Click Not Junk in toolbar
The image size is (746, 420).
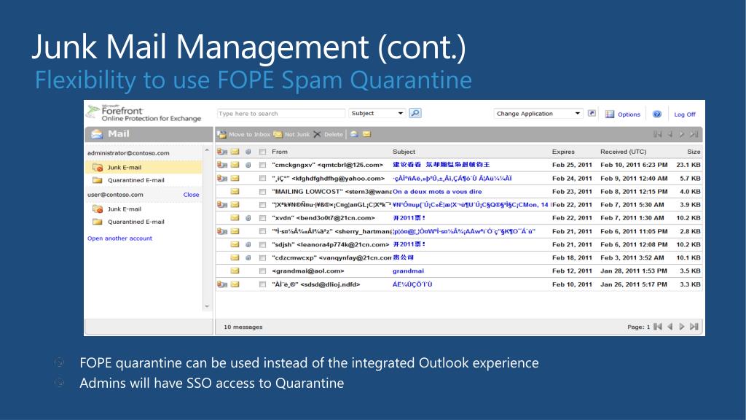[x=291, y=134]
